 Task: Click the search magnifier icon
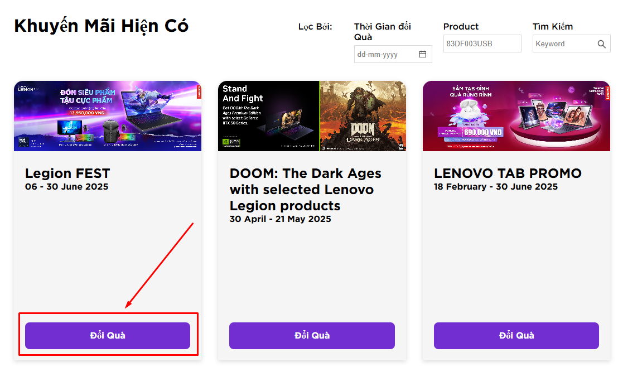pos(601,44)
